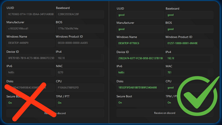Select Windows Product ID 01257-10000-00001-6NH8E

coord(190,43)
